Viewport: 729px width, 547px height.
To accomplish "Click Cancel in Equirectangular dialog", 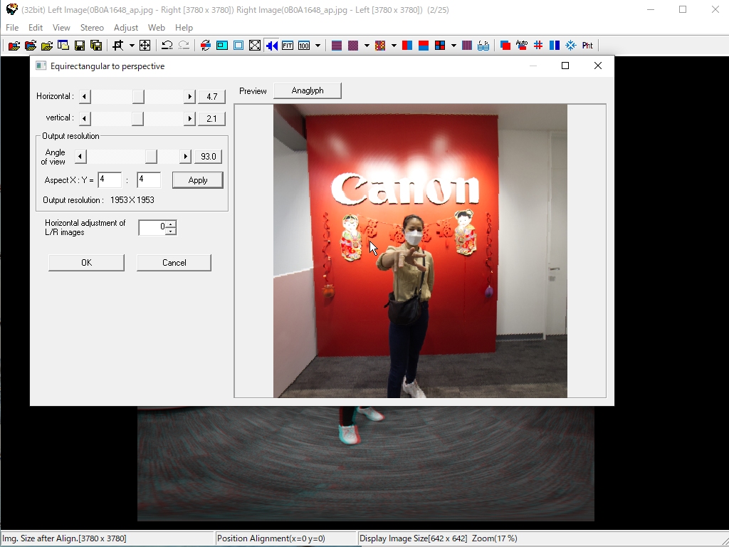I will click(x=174, y=263).
